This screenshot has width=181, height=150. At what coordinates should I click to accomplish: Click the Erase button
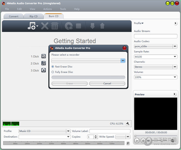coord(69,83)
